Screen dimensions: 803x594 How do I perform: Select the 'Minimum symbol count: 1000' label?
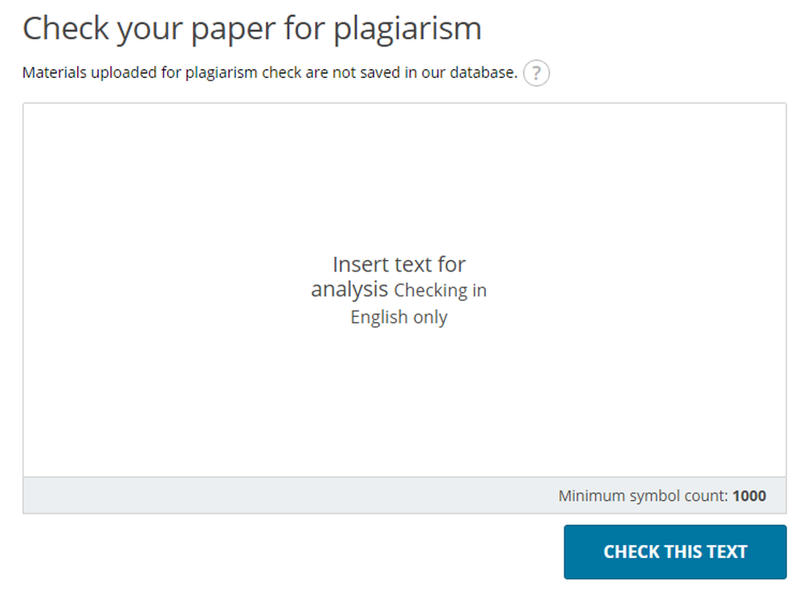(663, 495)
